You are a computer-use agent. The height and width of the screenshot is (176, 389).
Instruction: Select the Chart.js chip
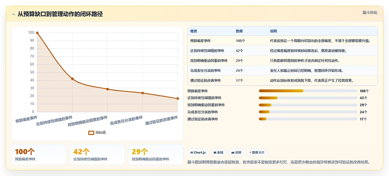tap(198, 152)
